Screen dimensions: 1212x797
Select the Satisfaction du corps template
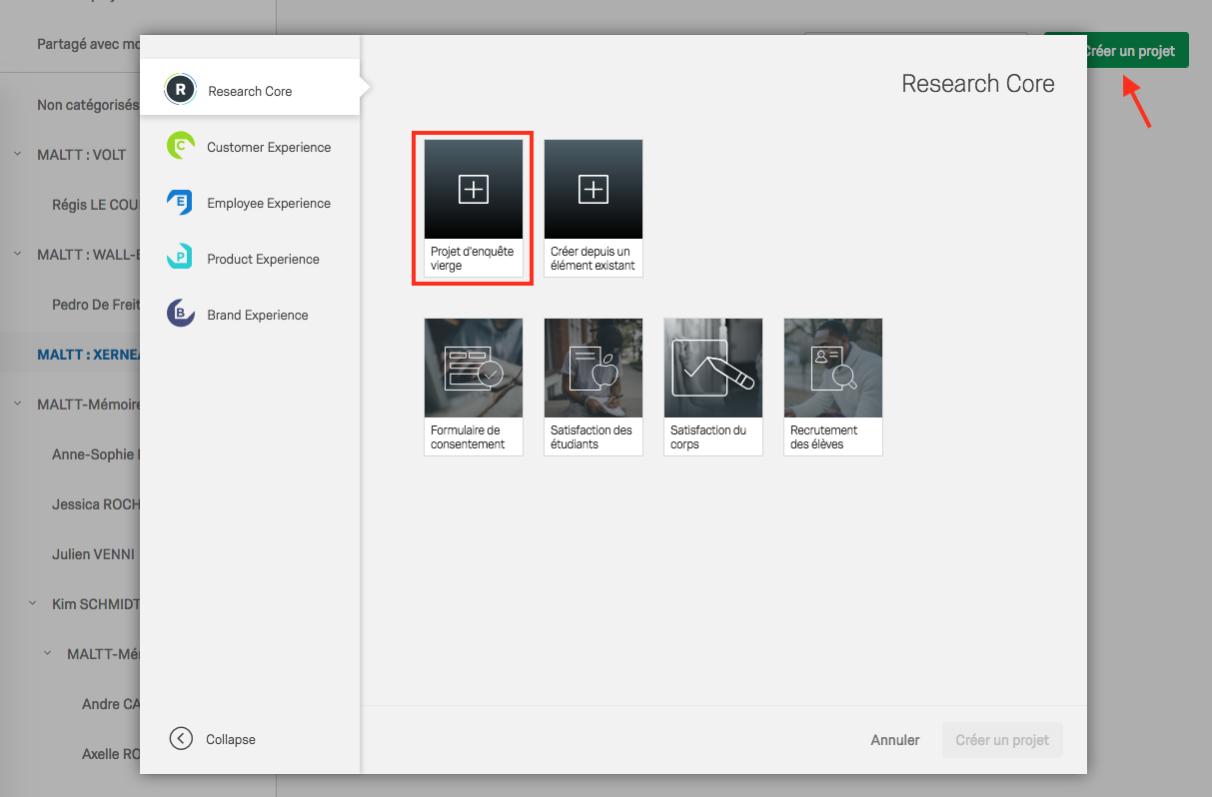tap(713, 387)
